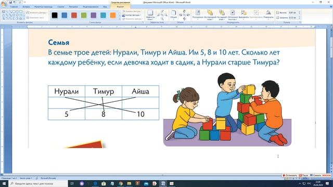Click the tilt up 3-D icon
This screenshot has height=187, width=333.
coord(184,11)
